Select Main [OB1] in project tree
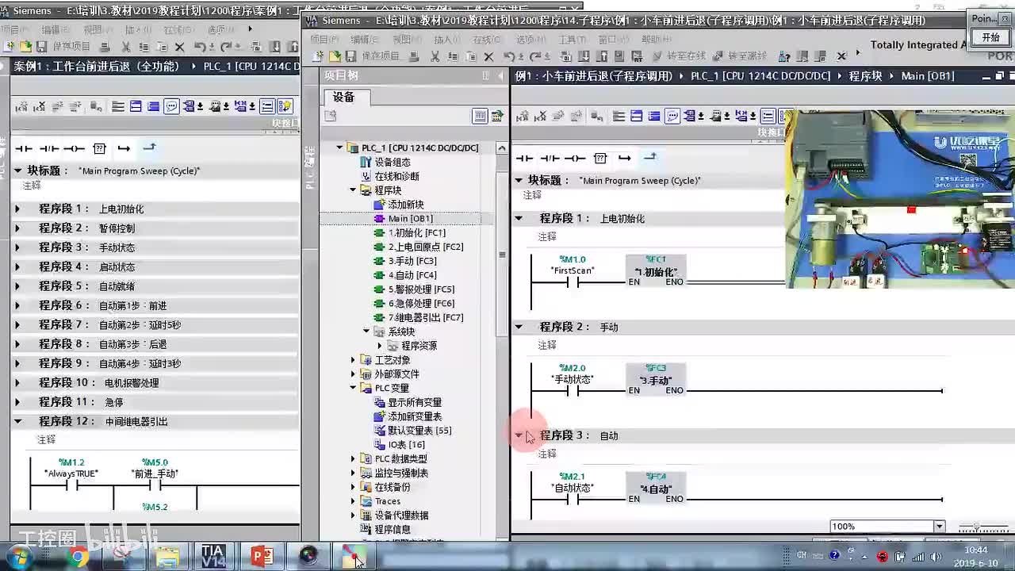This screenshot has width=1015, height=571. tap(410, 219)
